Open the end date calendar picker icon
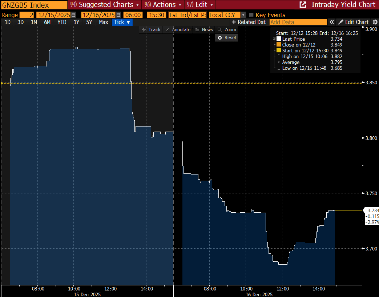This screenshot has width=379, height=297. (118, 15)
